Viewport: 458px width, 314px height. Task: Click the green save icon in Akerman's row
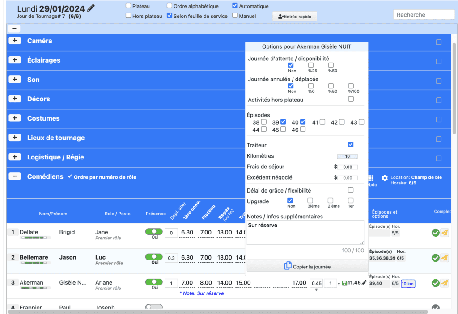pos(344,283)
